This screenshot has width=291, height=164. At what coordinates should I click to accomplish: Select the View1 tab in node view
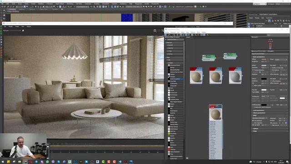(188, 37)
